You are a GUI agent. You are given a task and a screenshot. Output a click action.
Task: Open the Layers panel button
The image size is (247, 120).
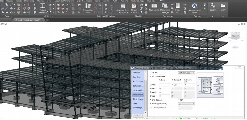[x=213, y=7]
